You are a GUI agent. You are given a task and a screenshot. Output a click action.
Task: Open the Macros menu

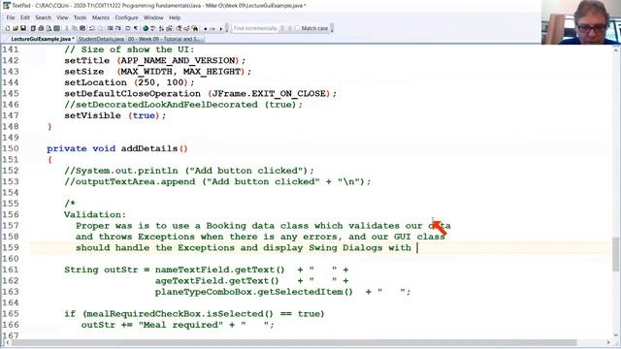[x=101, y=17]
